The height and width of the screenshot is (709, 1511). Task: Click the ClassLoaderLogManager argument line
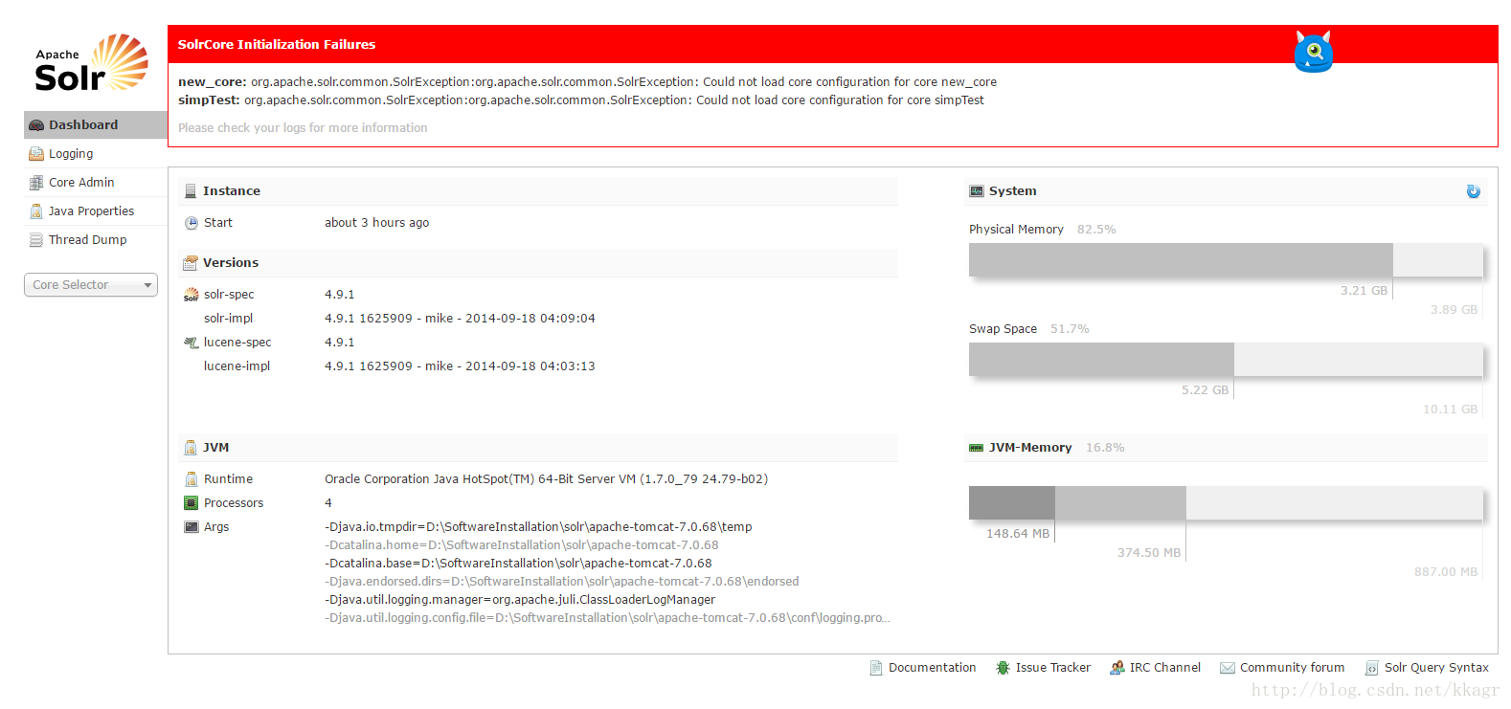(x=520, y=600)
